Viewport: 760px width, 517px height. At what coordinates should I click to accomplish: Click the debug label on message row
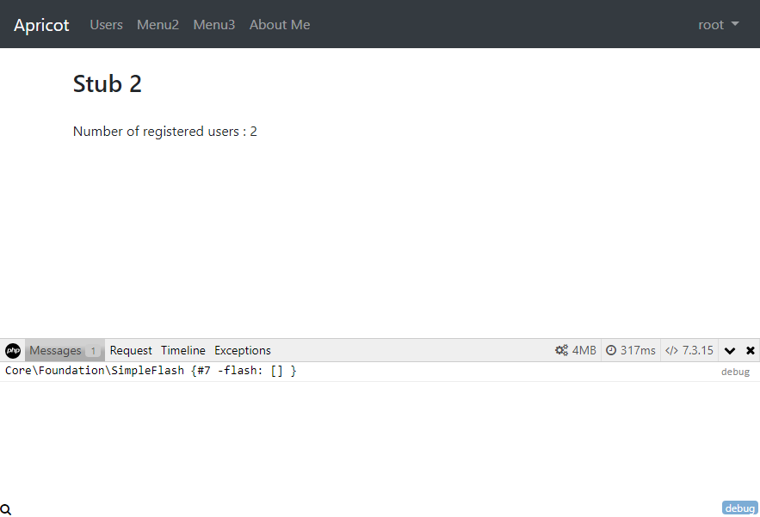735,372
